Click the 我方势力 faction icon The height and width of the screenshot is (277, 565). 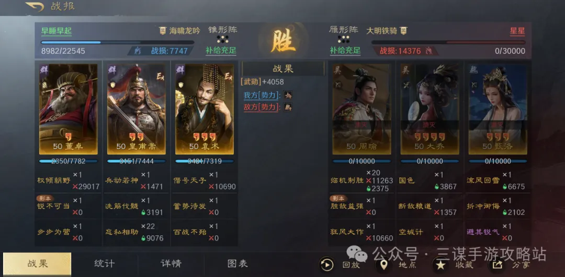pyautogui.click(x=288, y=95)
